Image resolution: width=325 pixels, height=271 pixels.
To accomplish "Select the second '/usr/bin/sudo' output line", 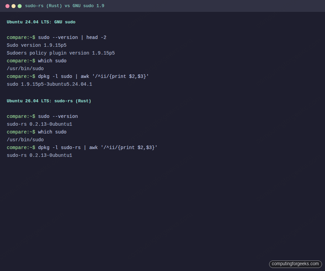I will coord(25,140).
